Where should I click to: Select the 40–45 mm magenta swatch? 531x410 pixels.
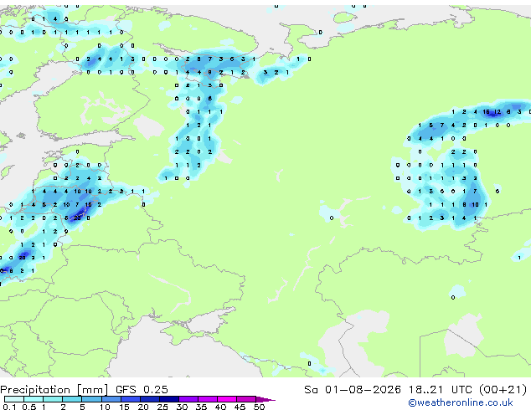(227, 399)
